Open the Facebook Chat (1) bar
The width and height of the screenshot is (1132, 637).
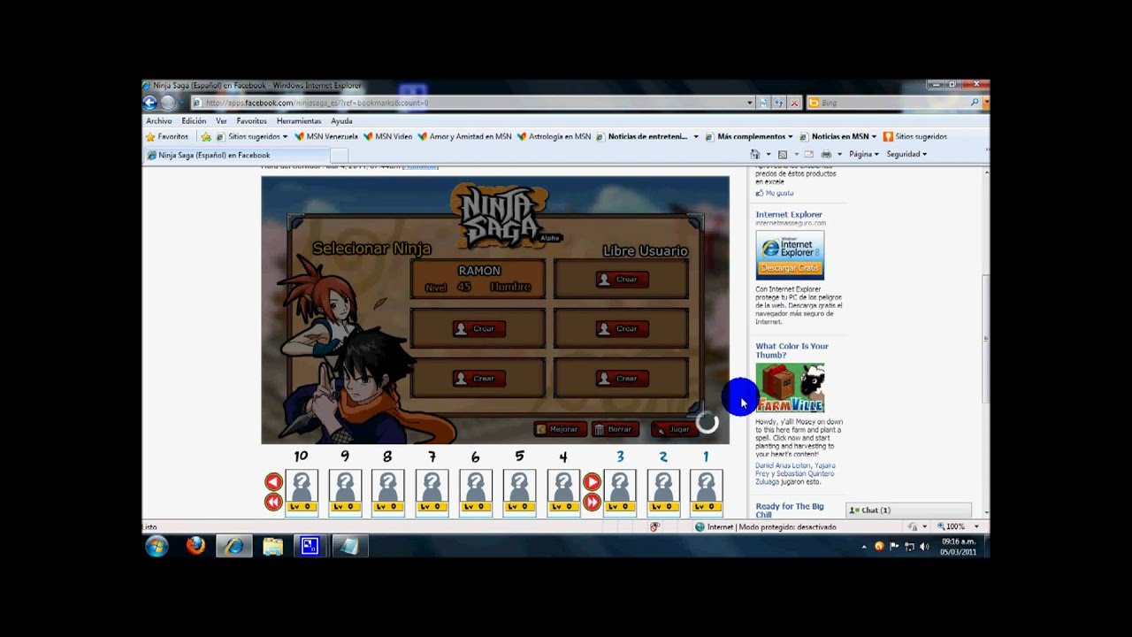[908, 510]
